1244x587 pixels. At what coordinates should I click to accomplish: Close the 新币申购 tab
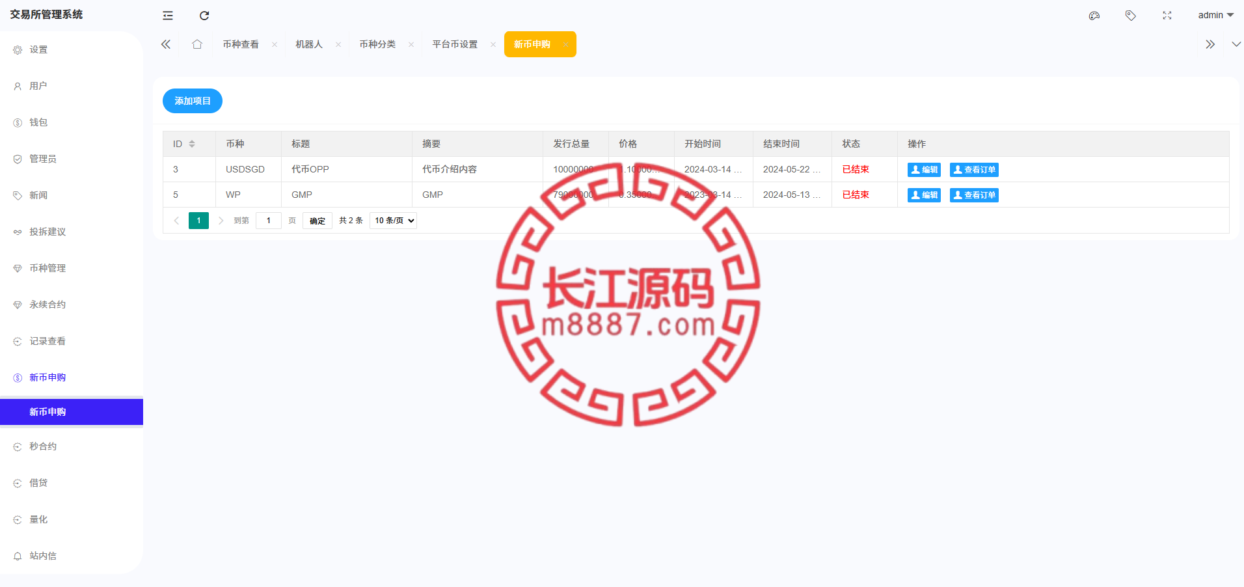coord(566,44)
